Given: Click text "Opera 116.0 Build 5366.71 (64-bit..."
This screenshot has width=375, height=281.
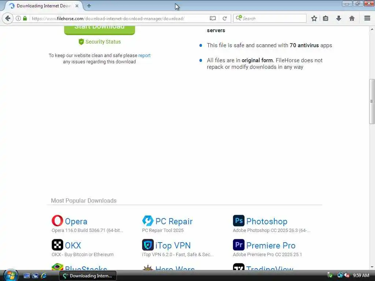Looking at the screenshot, I should click(87, 231).
